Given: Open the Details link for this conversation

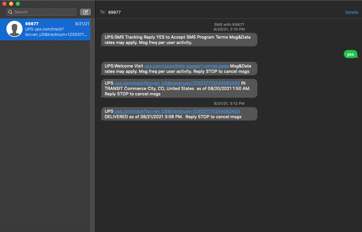Looking at the screenshot, I should 351,12.
